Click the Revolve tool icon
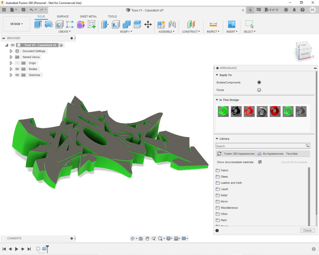319x255 pixels. (x=49, y=24)
